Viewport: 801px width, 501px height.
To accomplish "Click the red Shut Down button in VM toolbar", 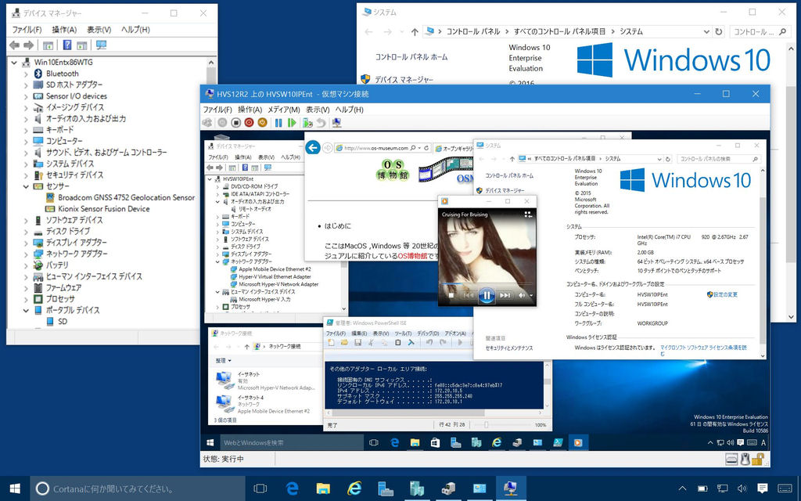I will coord(249,123).
